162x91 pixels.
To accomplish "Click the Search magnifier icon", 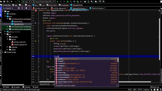I will [x=104, y=2].
